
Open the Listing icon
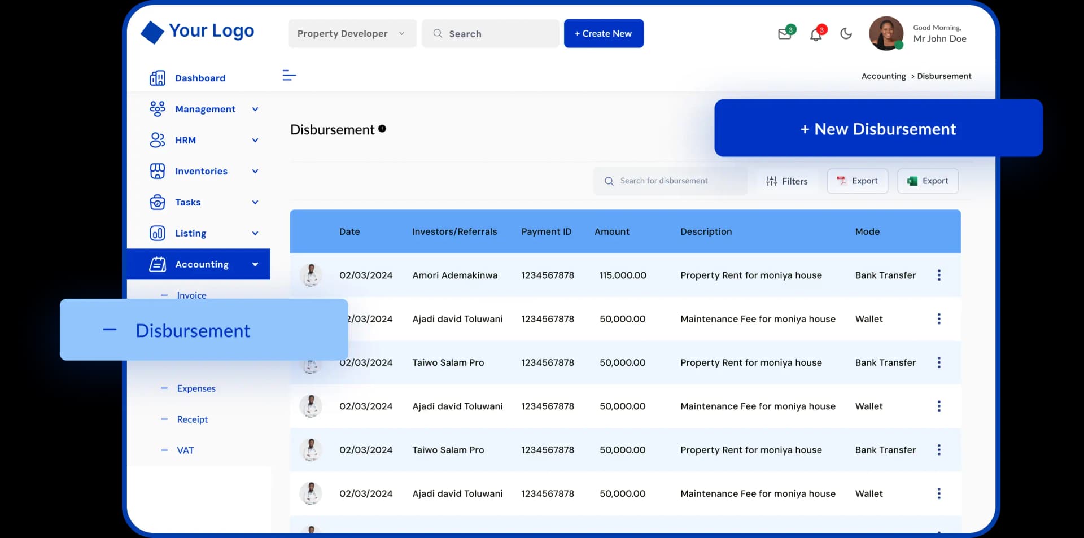click(x=158, y=233)
